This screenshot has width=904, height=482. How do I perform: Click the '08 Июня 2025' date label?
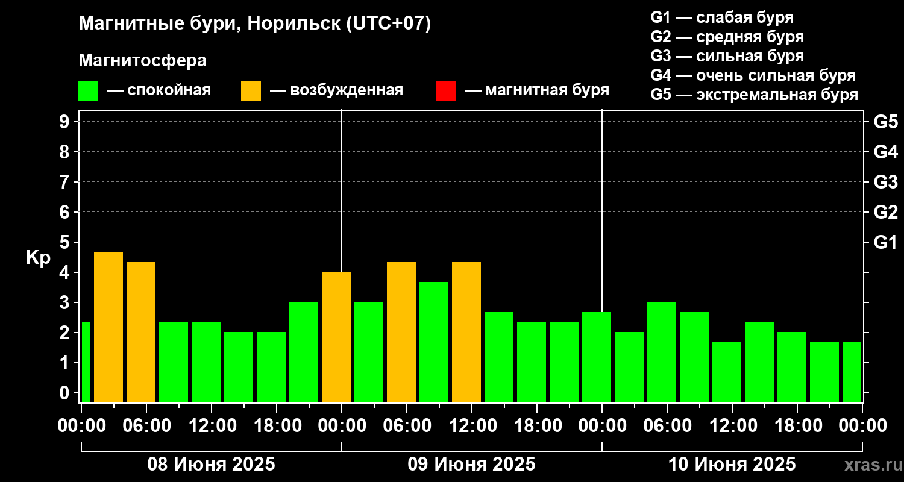(212, 465)
